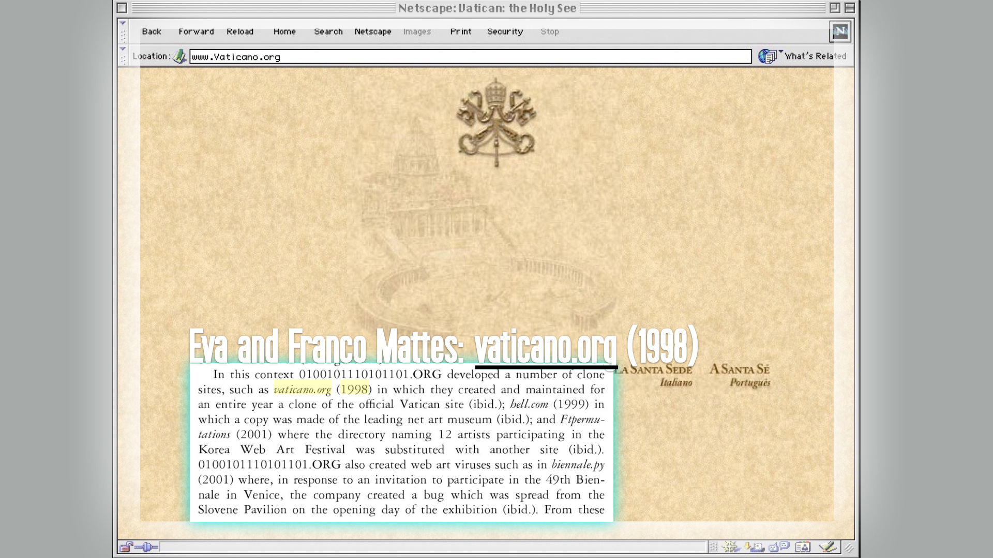Viewport: 993px width, 558px height.
Task: Click the security padlock icon in status bar
Action: (x=126, y=547)
